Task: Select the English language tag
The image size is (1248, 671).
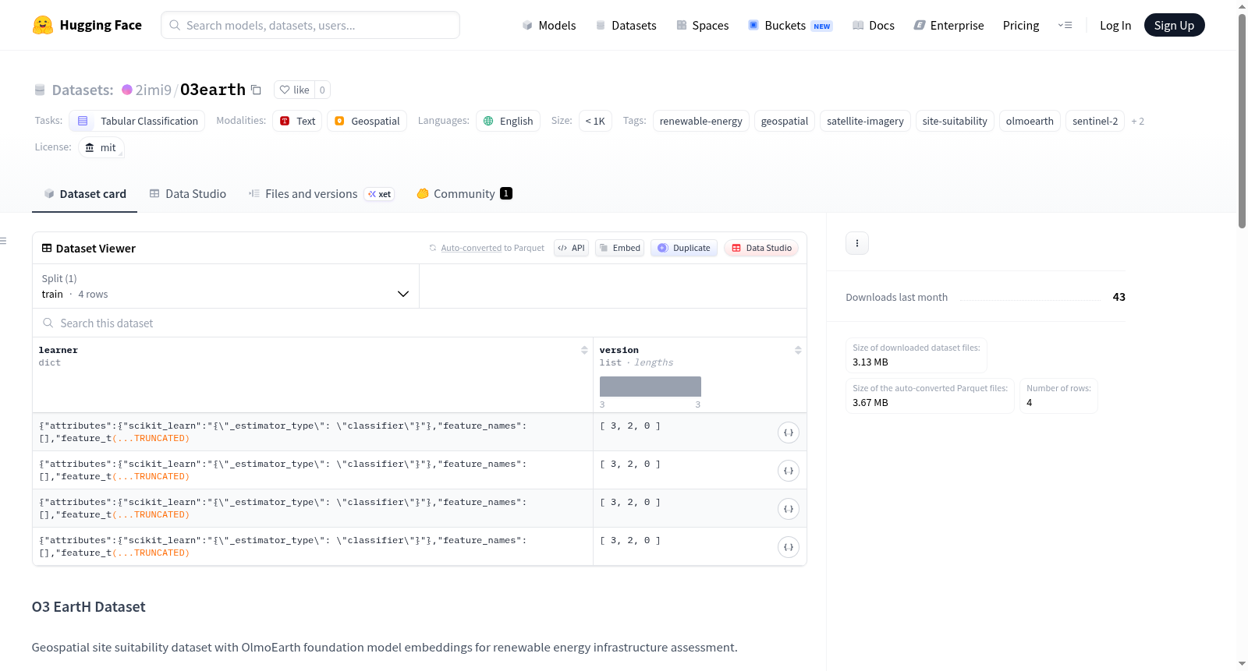Action: point(508,121)
